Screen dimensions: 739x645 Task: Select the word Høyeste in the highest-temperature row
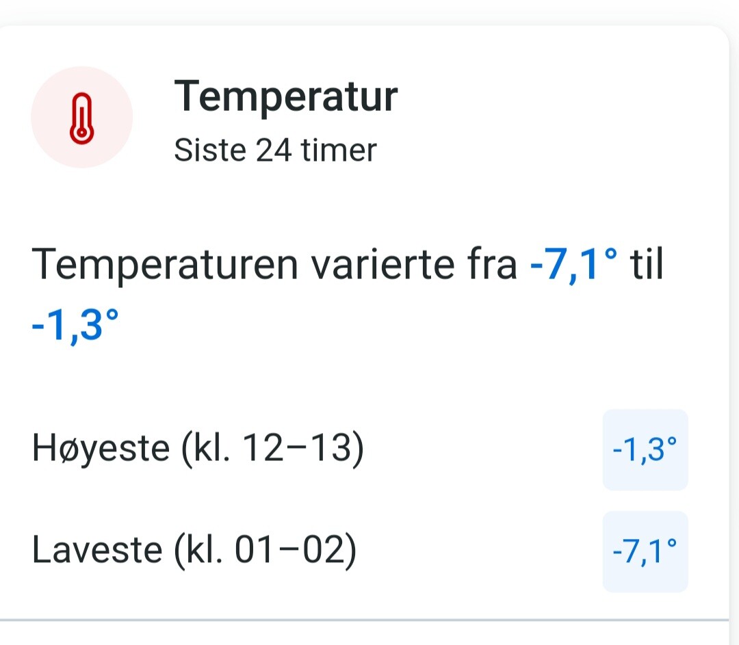[101, 449]
